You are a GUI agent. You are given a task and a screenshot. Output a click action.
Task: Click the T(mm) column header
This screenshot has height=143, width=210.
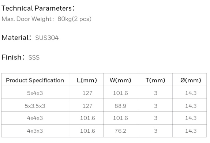click(155, 80)
